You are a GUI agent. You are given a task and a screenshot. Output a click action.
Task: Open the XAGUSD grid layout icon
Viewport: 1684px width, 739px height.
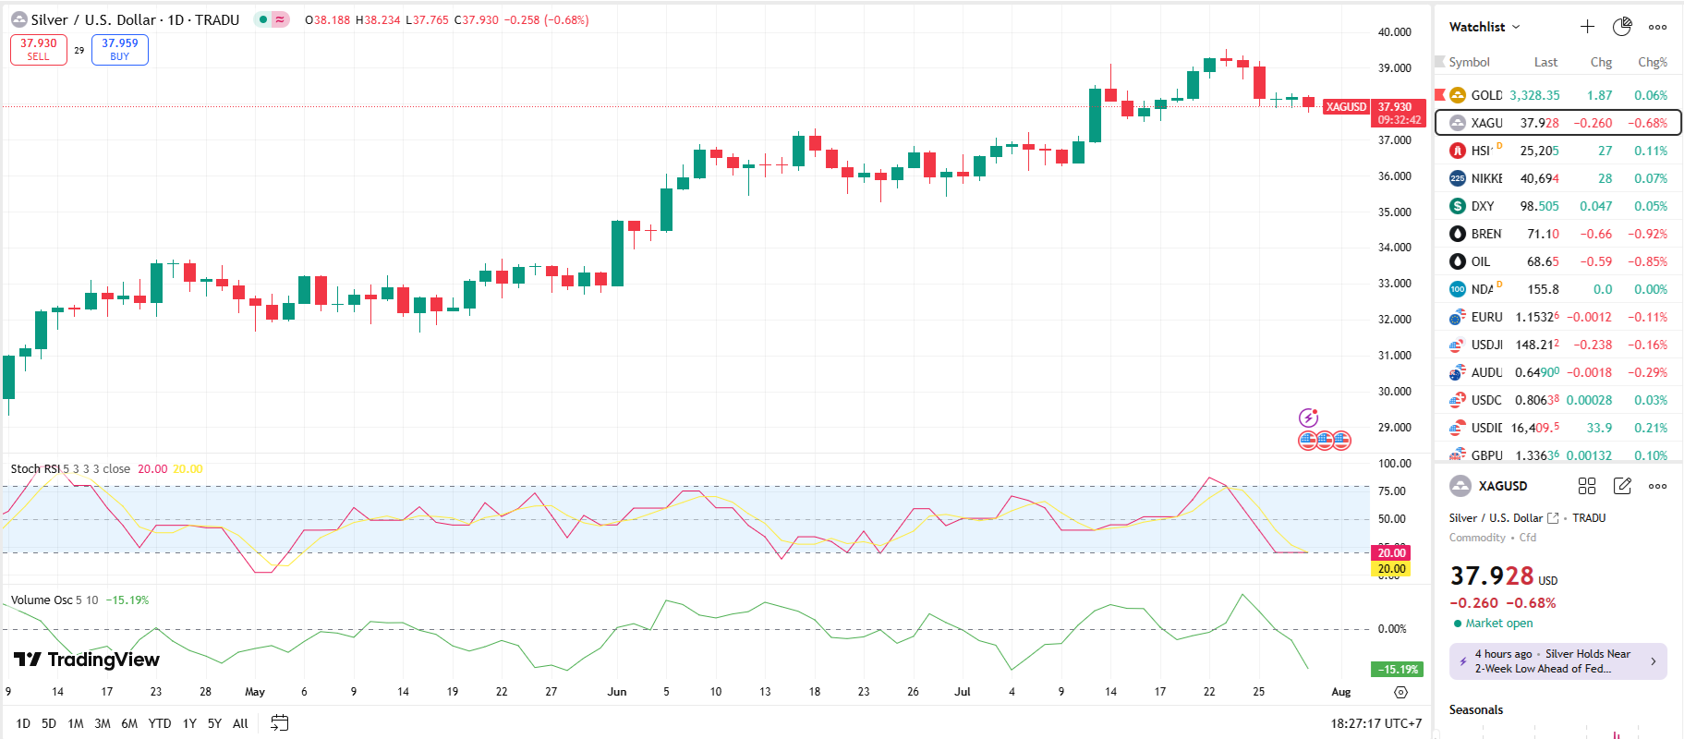point(1587,486)
